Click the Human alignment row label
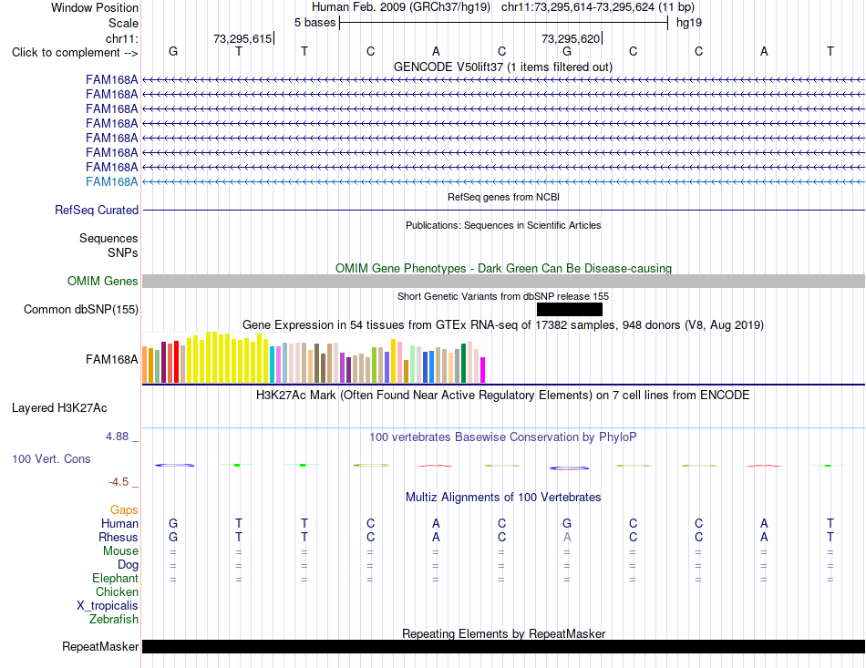This screenshot has height=668, width=866. [119, 523]
